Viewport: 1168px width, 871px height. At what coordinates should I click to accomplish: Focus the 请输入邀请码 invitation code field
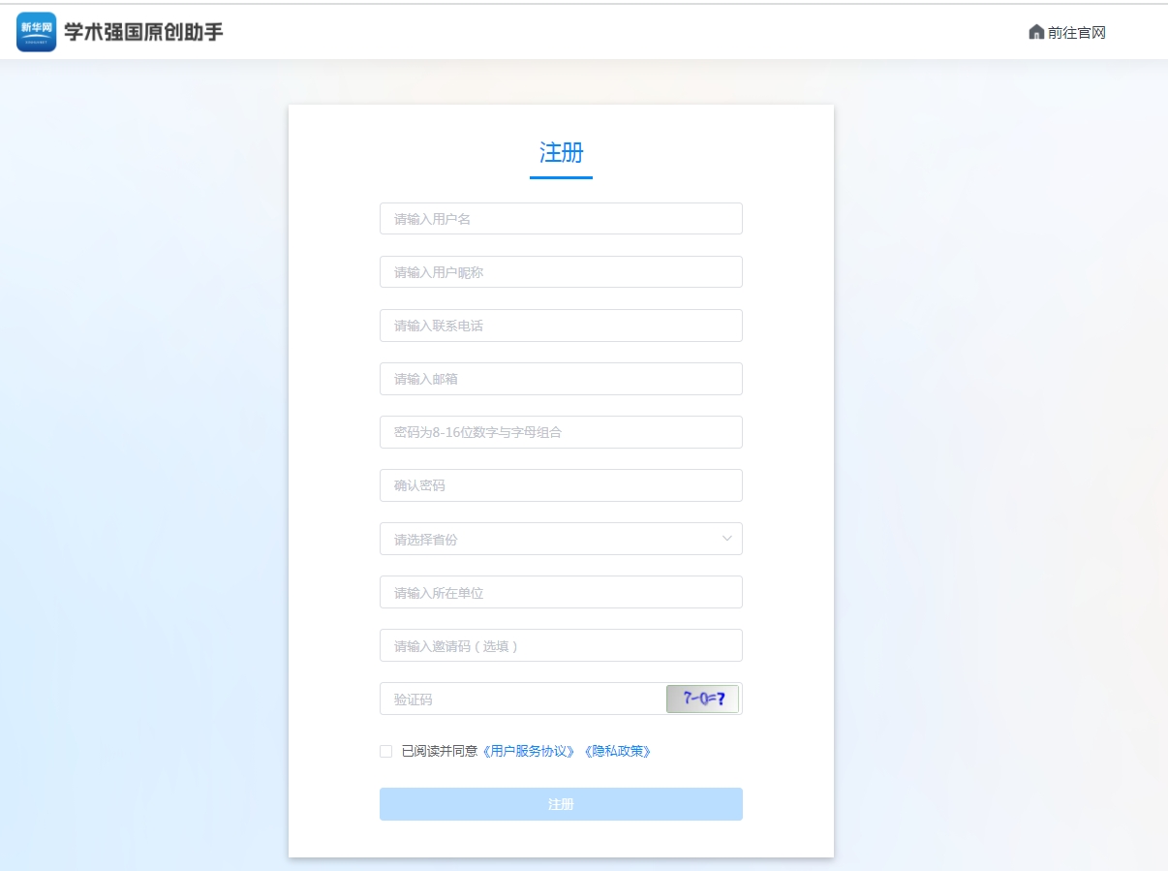coord(561,645)
